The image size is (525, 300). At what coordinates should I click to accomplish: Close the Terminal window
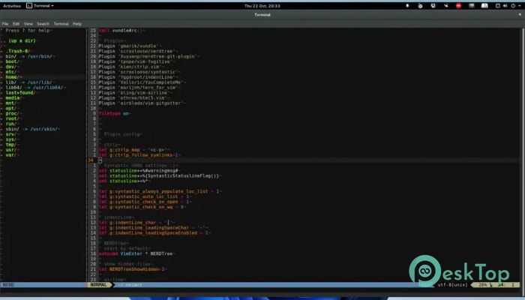click(520, 14)
